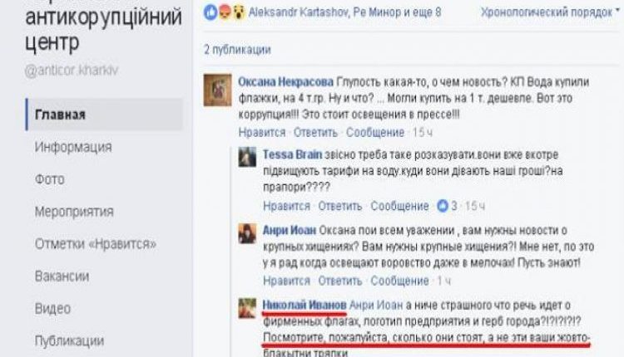This screenshot has width=624, height=357.
Task: Open Николай Иванов's avatar thumbnail
Action: pyautogui.click(x=247, y=308)
